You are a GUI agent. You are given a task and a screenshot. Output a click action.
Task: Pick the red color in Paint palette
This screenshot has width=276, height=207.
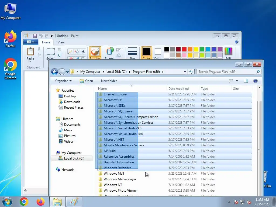pos(184,49)
